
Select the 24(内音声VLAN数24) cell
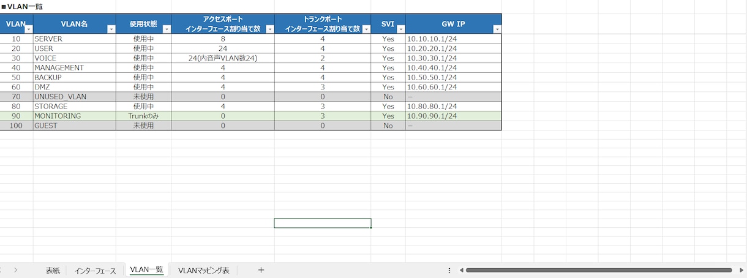[223, 58]
